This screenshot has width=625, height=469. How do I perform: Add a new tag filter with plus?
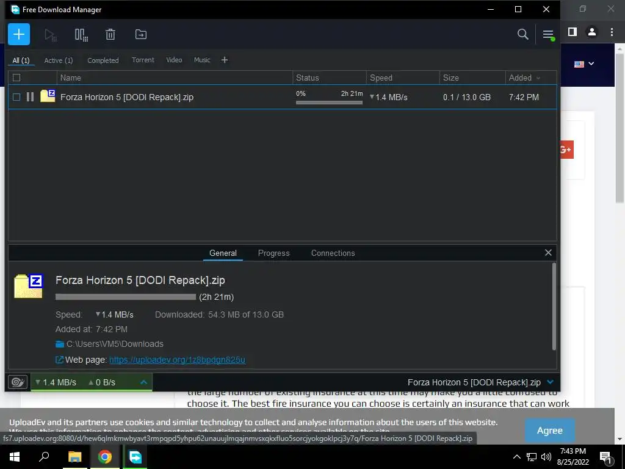click(225, 60)
